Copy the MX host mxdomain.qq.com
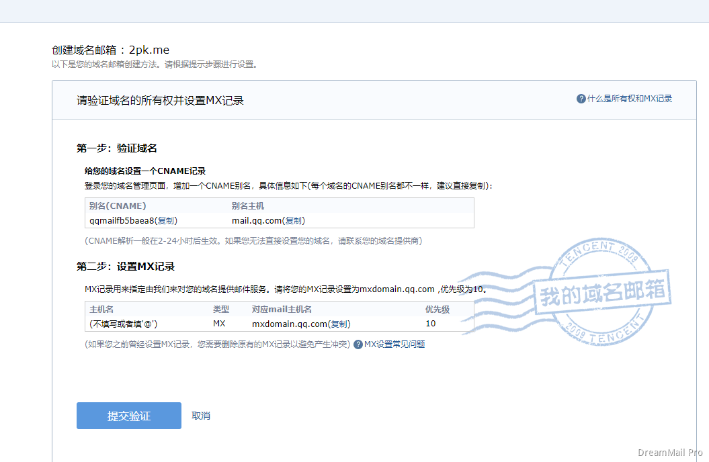The width and height of the screenshot is (709, 462). pos(339,324)
